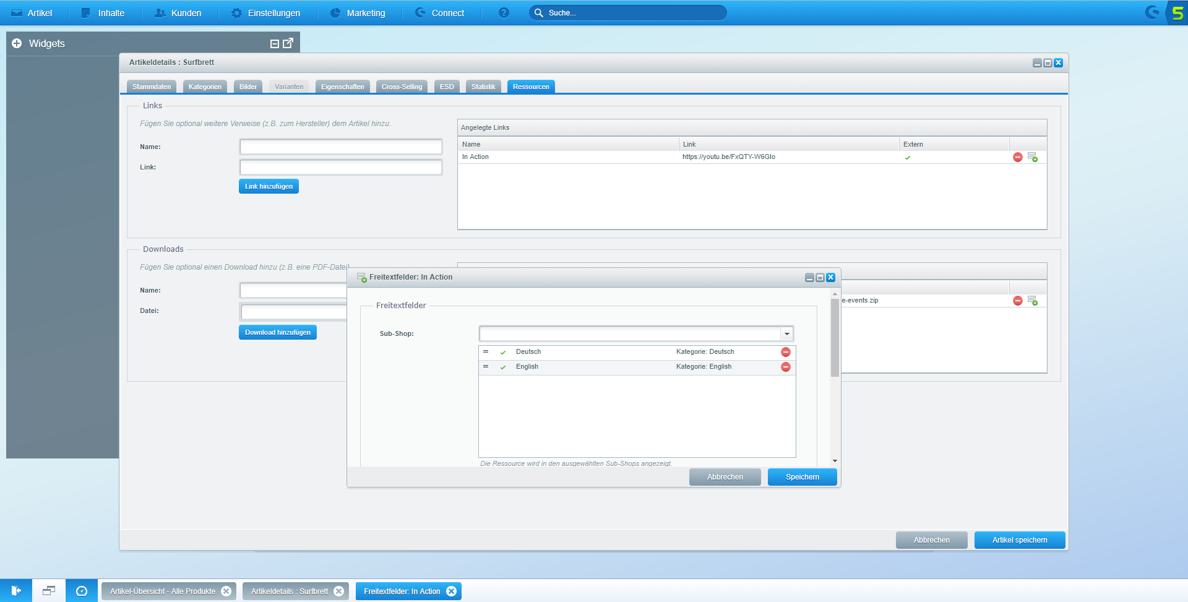
Task: Click the green Shopware 5 logo
Action: [1177, 12]
